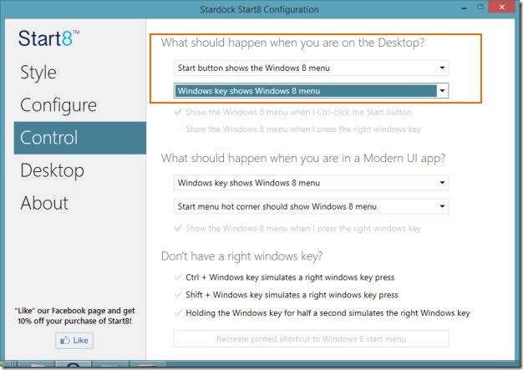
Task: Click the thumbs-up icon in Like button
Action: pos(64,340)
